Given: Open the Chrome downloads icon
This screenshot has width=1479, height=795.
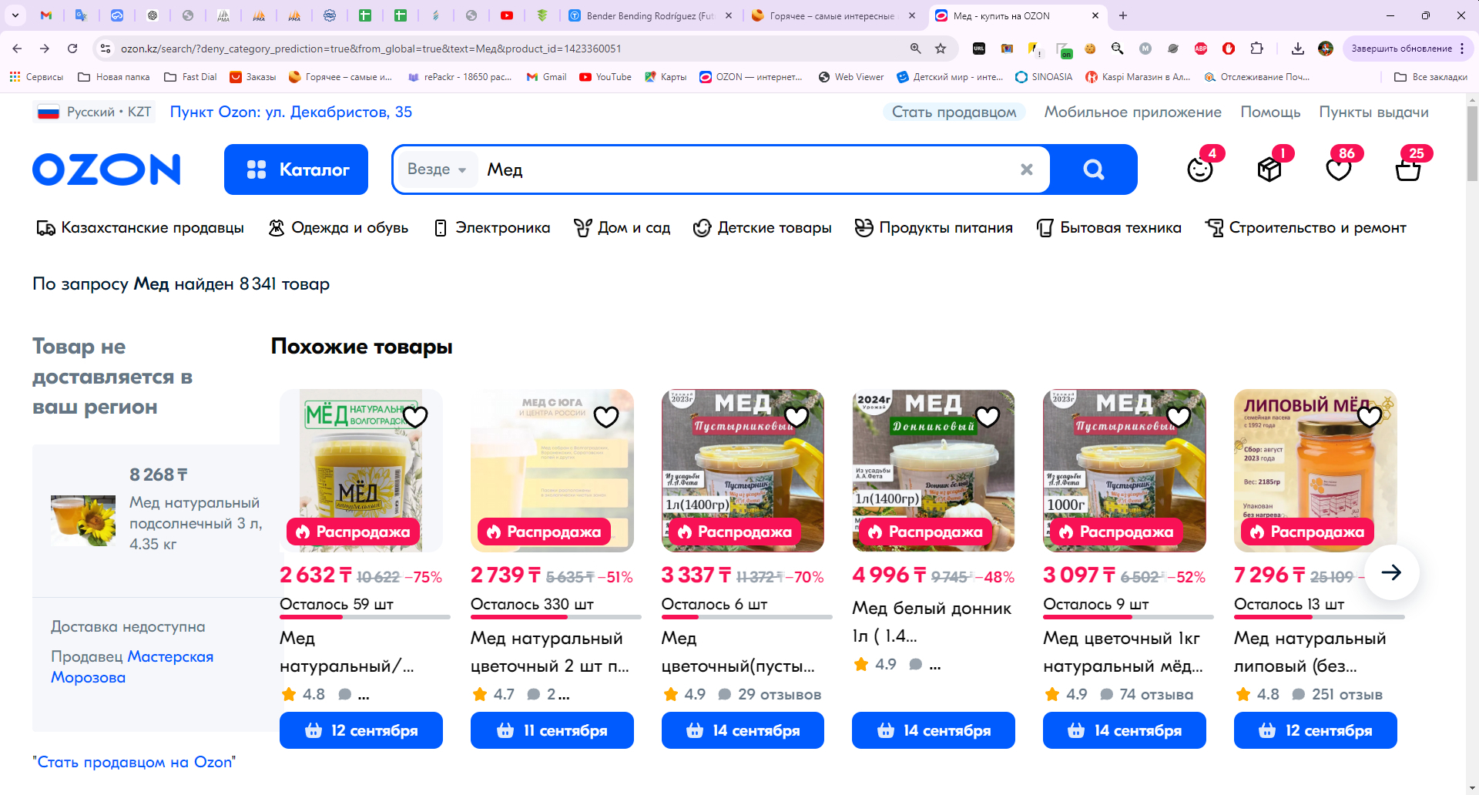Looking at the screenshot, I should coord(1298,49).
